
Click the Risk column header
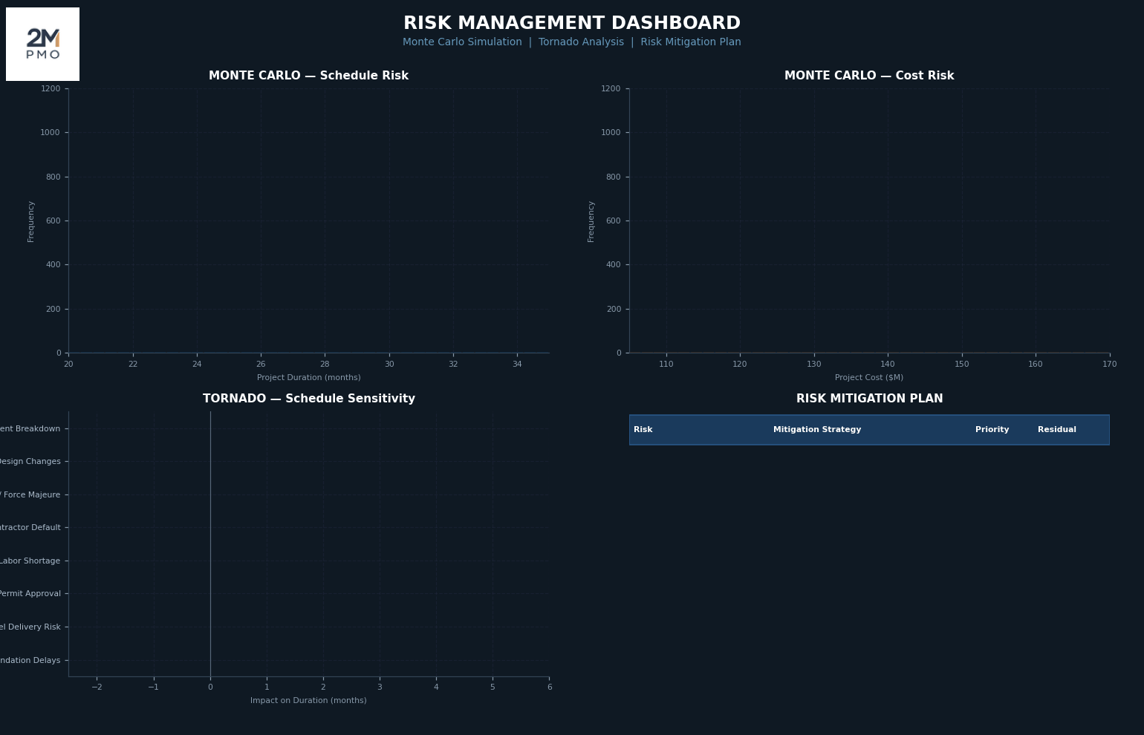pos(643,430)
